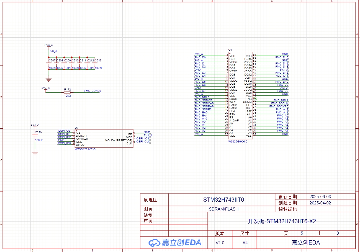Click the 10kΩ value under R172
Screen dimensions: 360x252
[67, 96]
